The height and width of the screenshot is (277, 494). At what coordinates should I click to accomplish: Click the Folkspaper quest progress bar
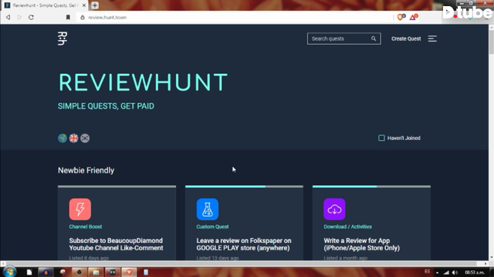(244, 186)
